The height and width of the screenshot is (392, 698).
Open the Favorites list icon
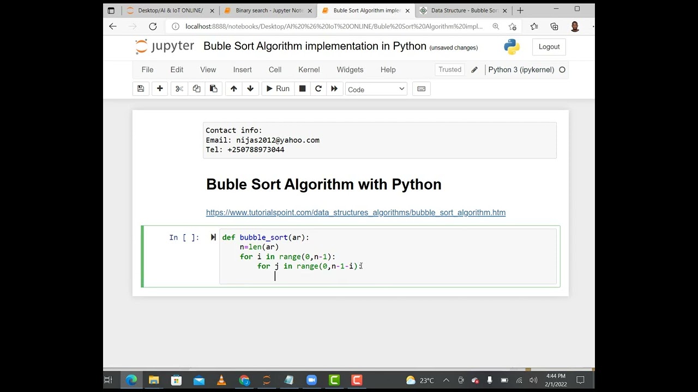pyautogui.click(x=534, y=26)
